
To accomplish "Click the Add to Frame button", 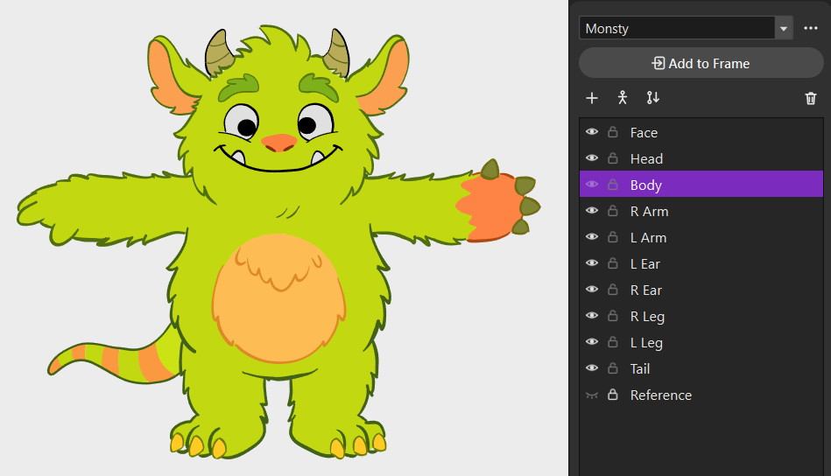I will pos(701,64).
